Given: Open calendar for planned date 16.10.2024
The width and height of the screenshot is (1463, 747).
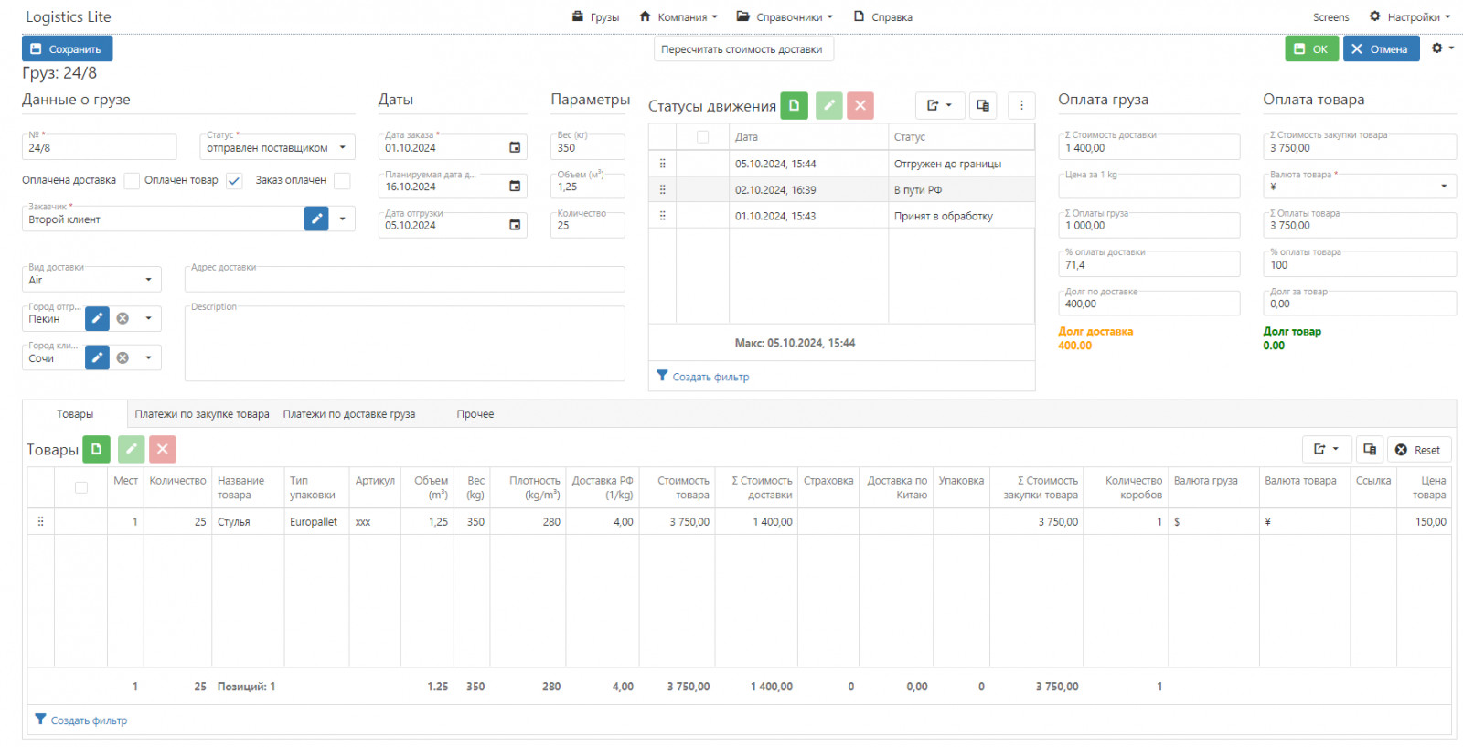Looking at the screenshot, I should point(515,187).
